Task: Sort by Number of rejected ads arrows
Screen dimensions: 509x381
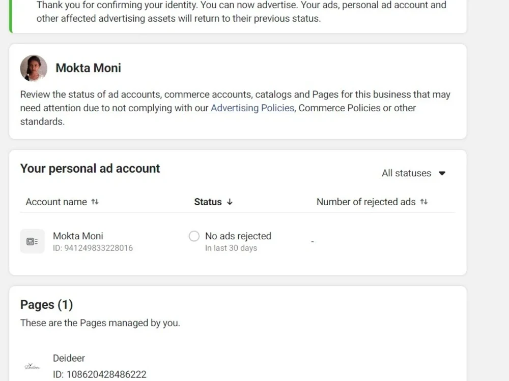Action: click(x=424, y=202)
